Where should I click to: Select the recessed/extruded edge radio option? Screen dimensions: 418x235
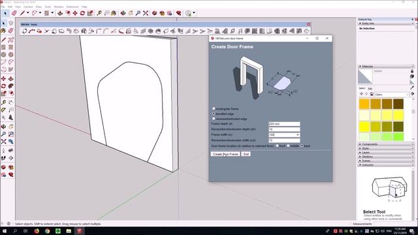click(214, 119)
